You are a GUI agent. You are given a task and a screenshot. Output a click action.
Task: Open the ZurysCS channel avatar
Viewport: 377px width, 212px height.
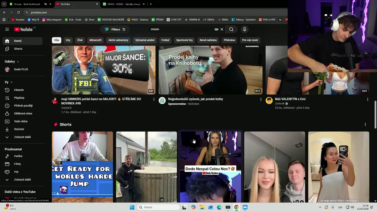(55, 101)
